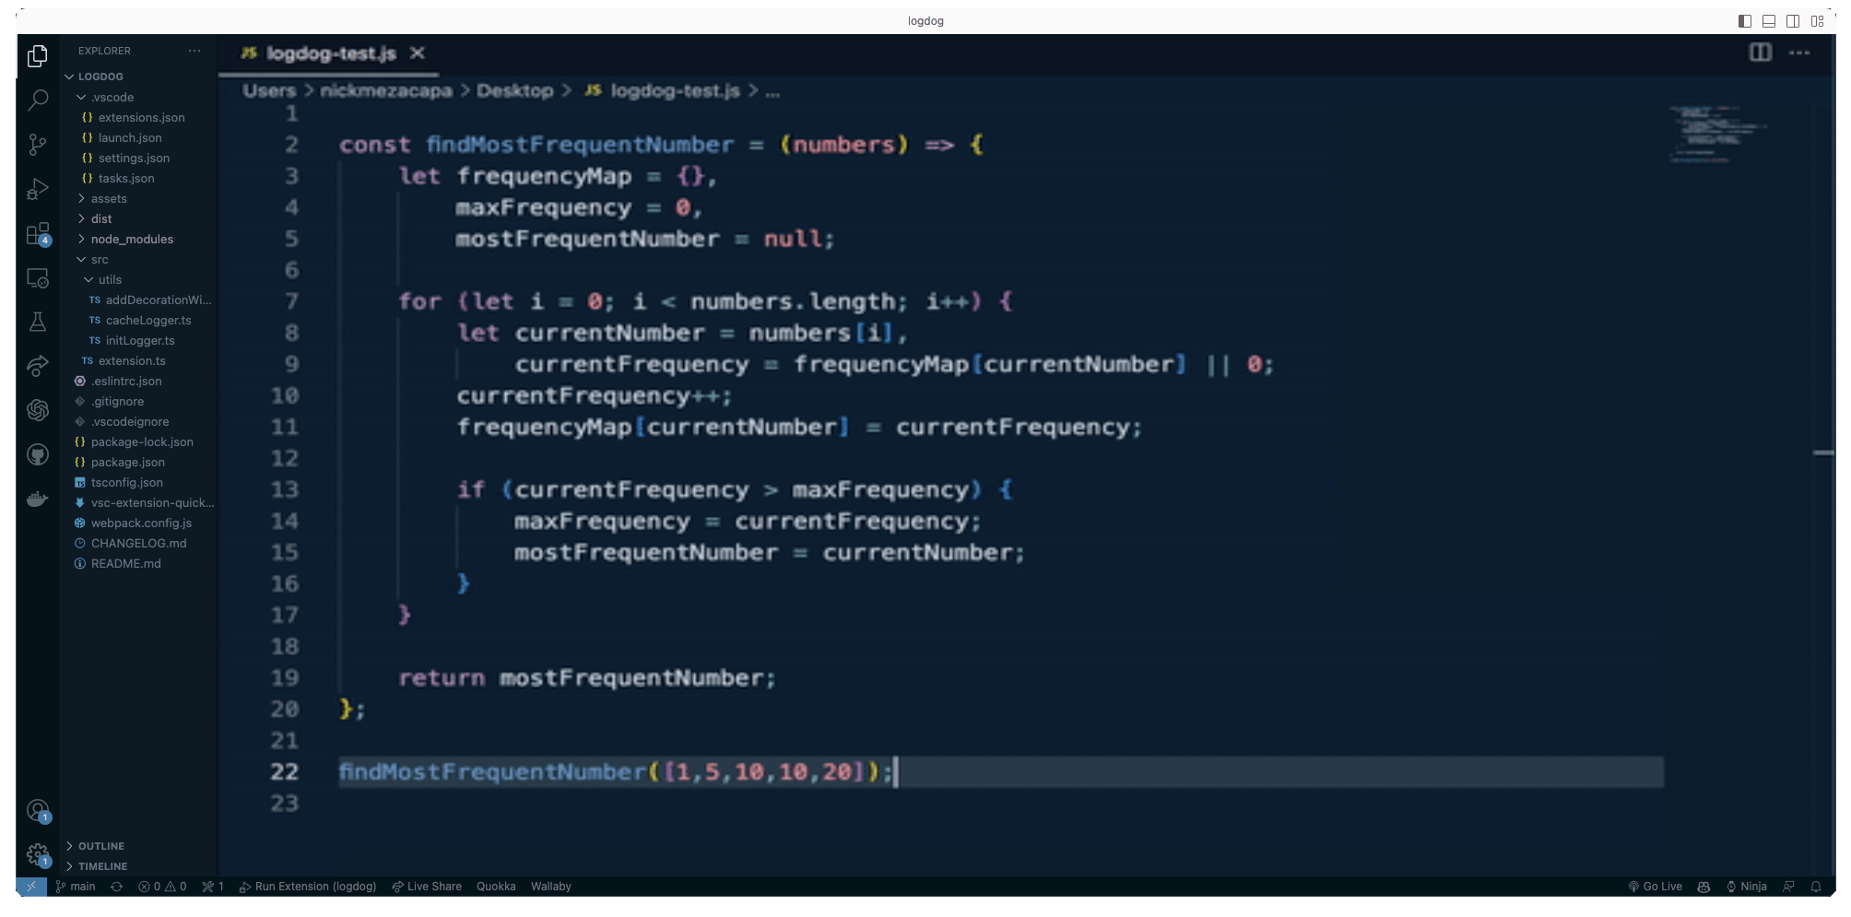
Task: Click Go Live in status bar
Action: pyautogui.click(x=1656, y=887)
